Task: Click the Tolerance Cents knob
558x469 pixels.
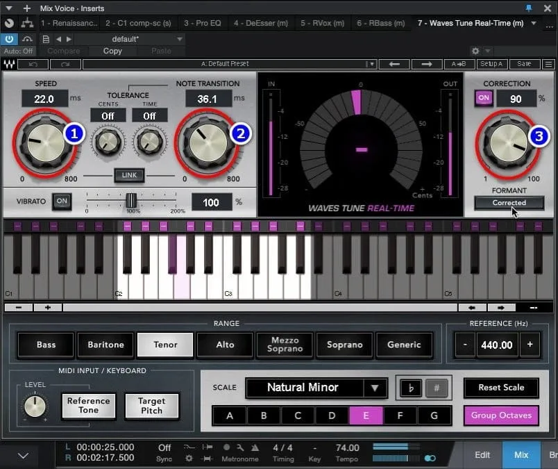Action: click(108, 142)
